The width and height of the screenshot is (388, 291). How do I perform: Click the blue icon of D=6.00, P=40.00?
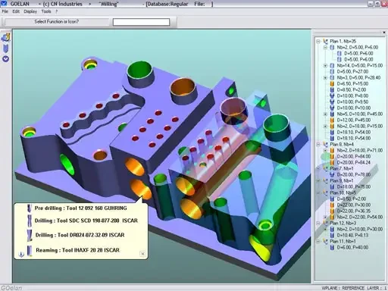tap(332, 247)
